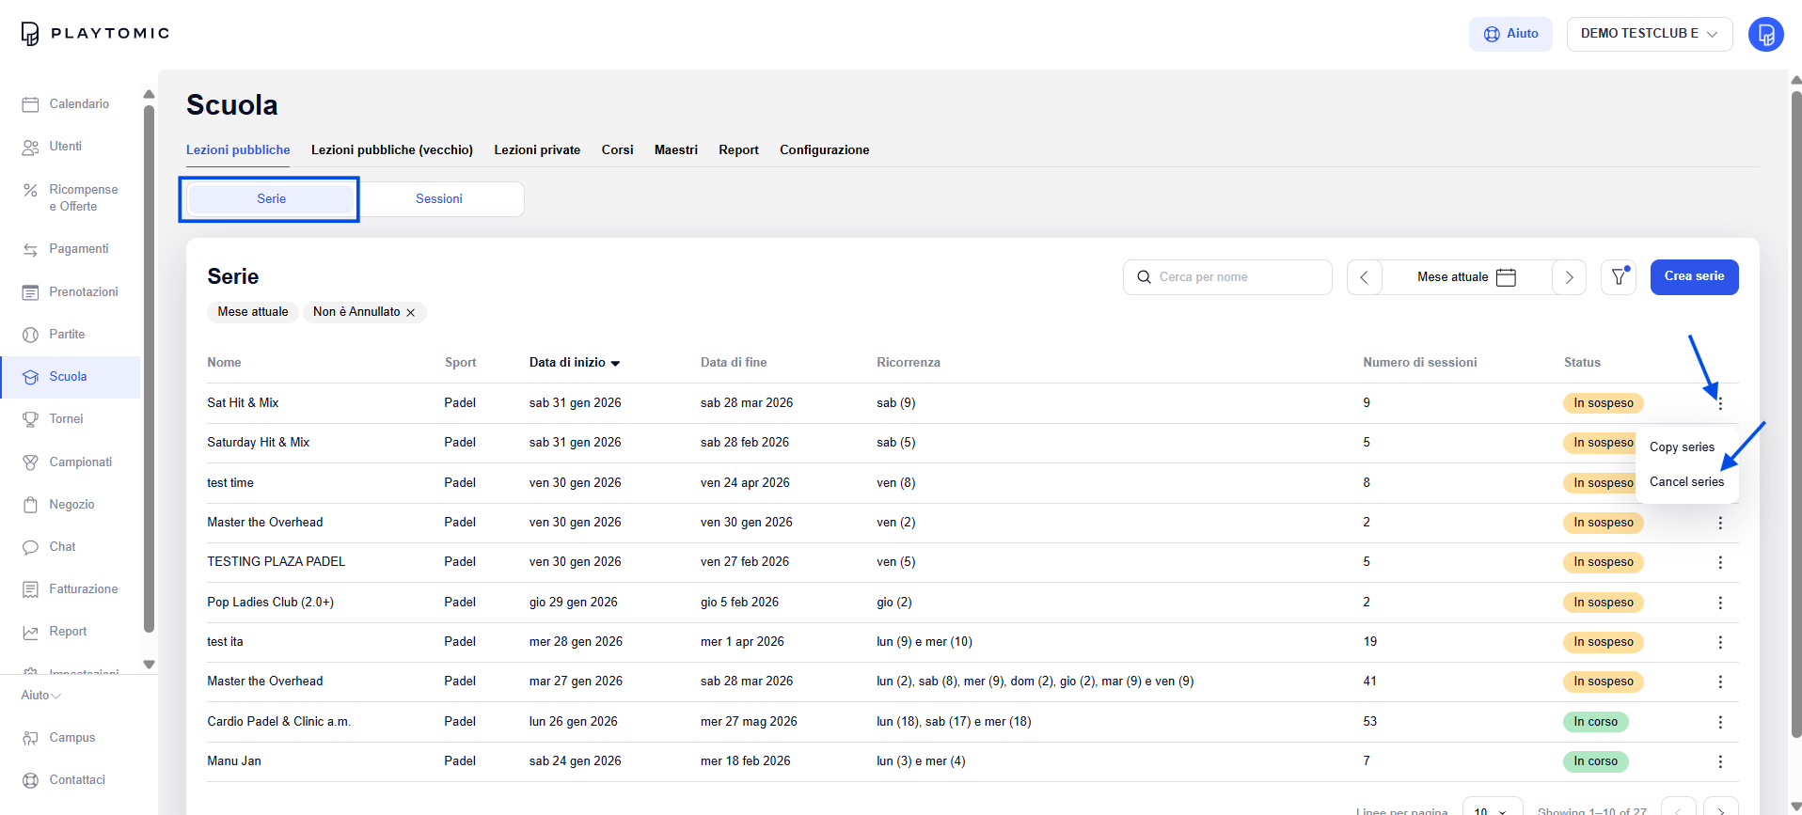Expand the Aiuto section in the sidebar

pyautogui.click(x=41, y=696)
